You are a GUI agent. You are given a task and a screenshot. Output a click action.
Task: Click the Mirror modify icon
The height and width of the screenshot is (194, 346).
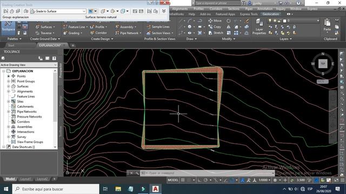229,27
